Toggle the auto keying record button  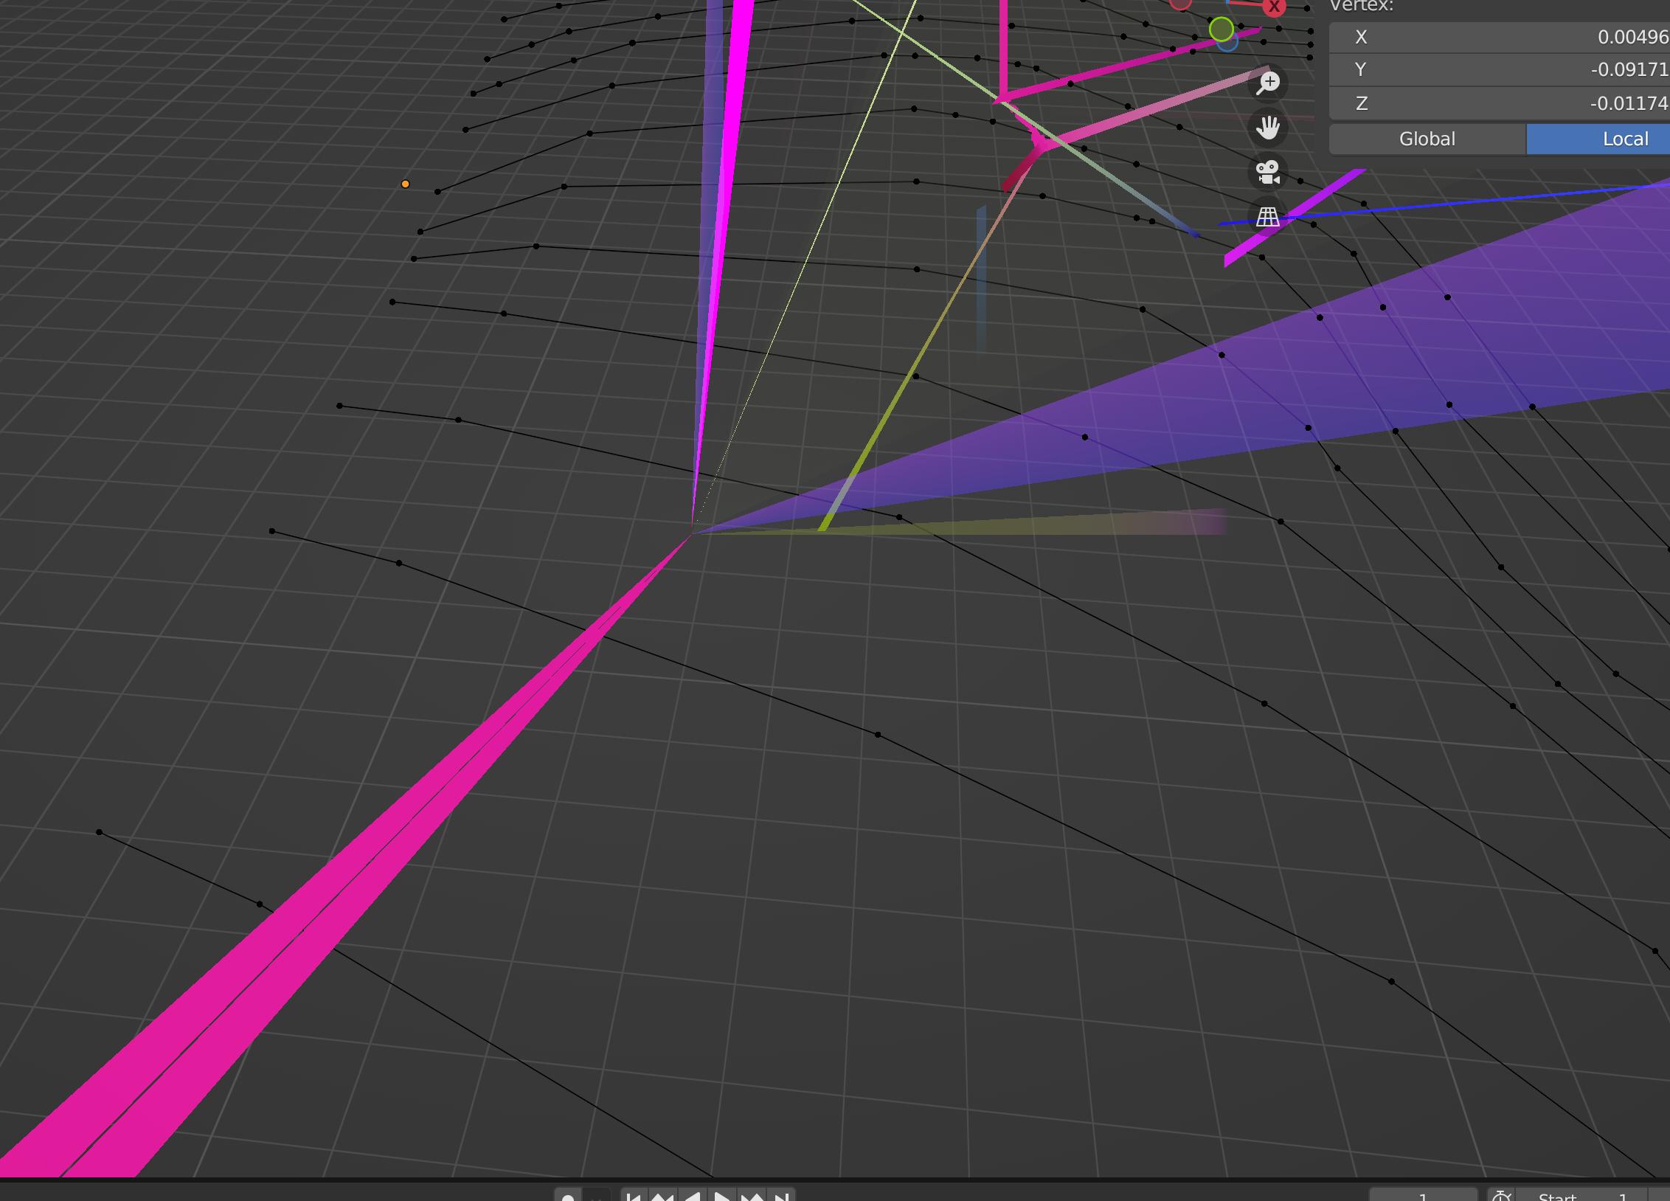click(x=568, y=1196)
